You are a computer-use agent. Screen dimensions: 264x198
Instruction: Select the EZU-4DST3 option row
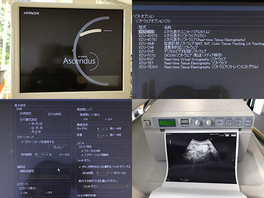(x=201, y=36)
